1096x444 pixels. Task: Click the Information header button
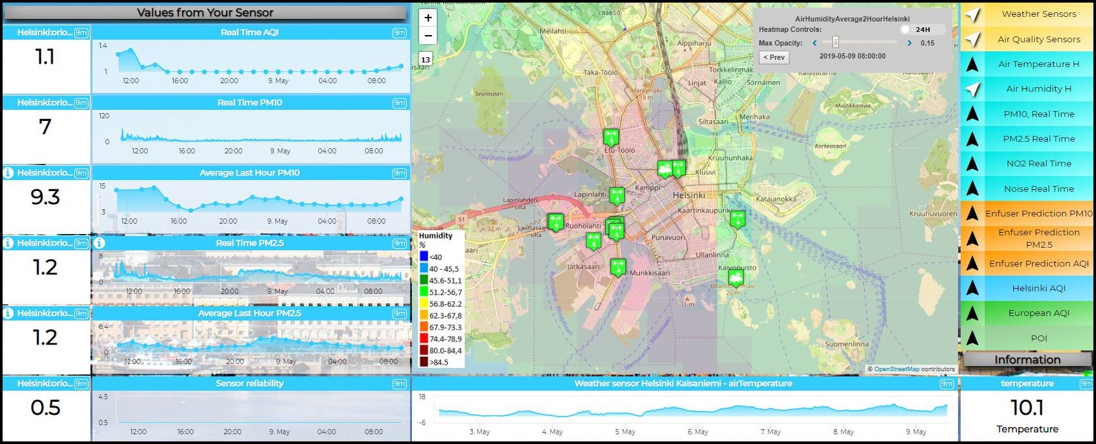click(x=1027, y=359)
